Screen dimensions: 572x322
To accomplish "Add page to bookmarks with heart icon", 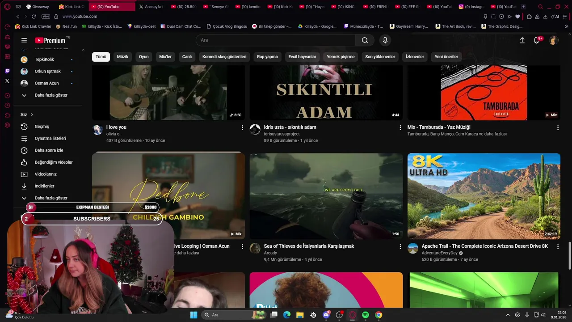I will 517,17.
